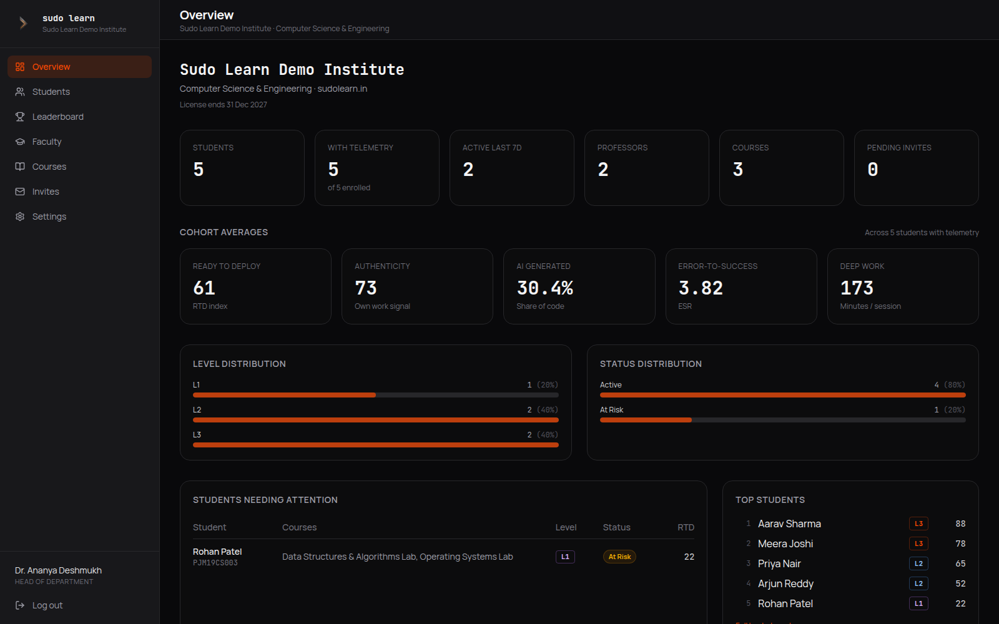Open Priya Nair in Top Students
Screen dimensions: 999x624
[x=779, y=563]
